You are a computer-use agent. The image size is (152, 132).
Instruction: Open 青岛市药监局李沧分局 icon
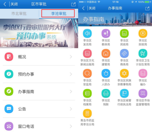[x=87, y=113]
